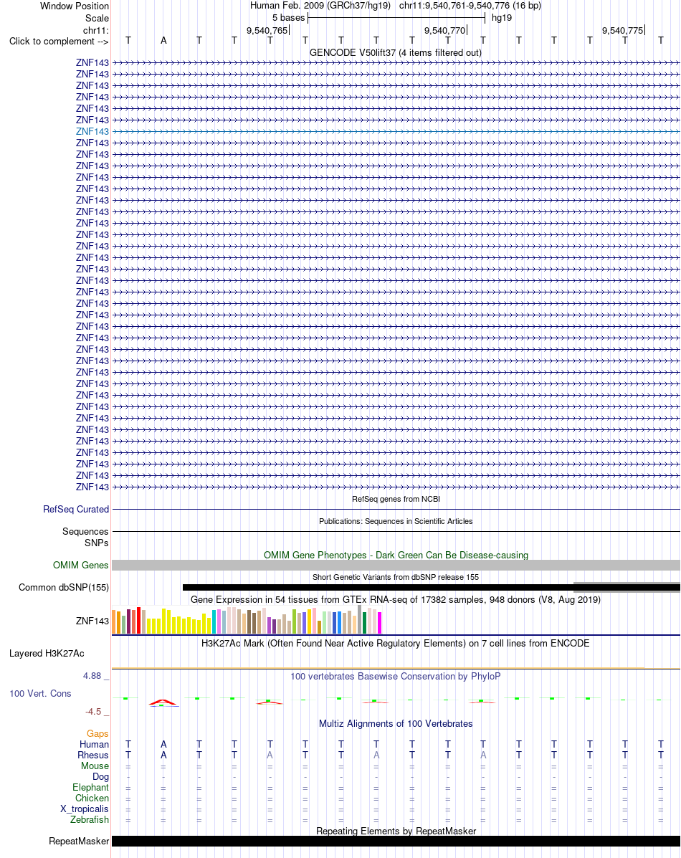The image size is (681, 858).
Task: Click the long black Common dbSNP variant bar
Action: click(x=432, y=588)
